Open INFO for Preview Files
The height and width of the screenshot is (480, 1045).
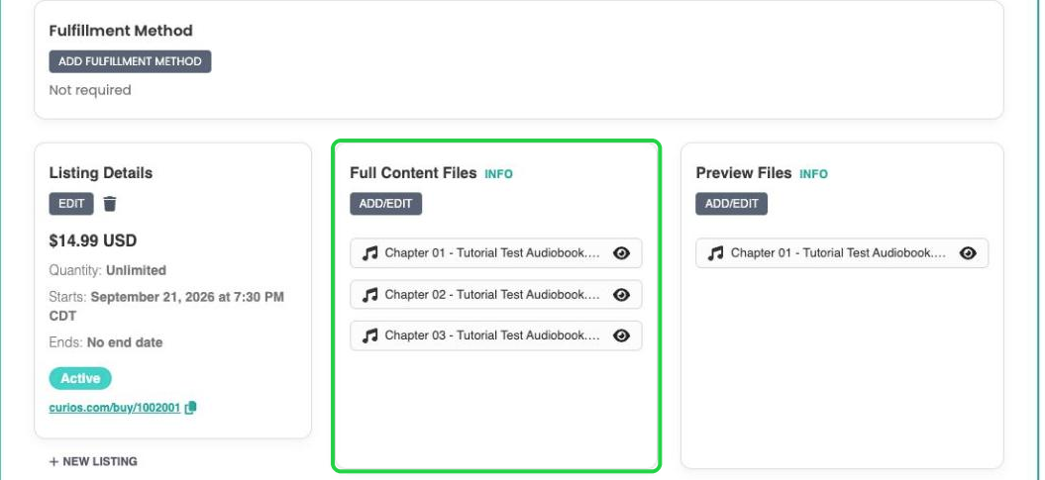(x=813, y=174)
